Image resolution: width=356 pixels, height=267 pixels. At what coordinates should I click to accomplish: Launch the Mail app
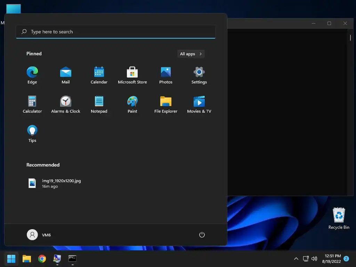66,75
